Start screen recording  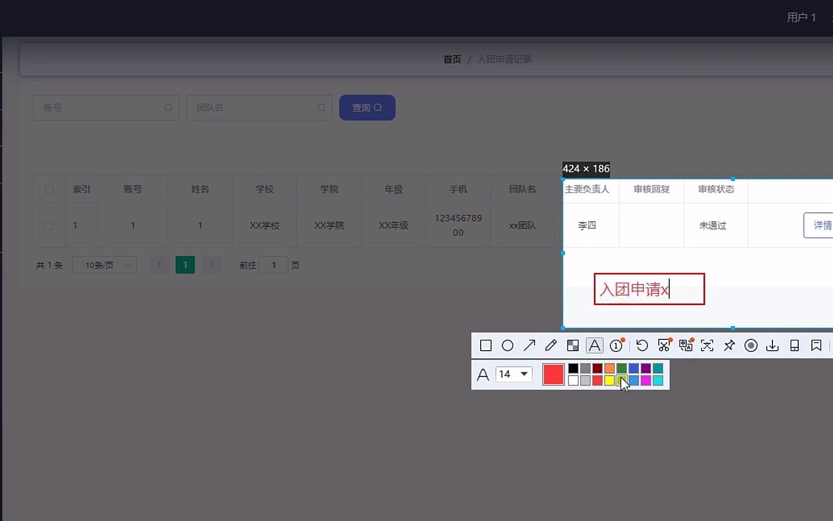(751, 346)
